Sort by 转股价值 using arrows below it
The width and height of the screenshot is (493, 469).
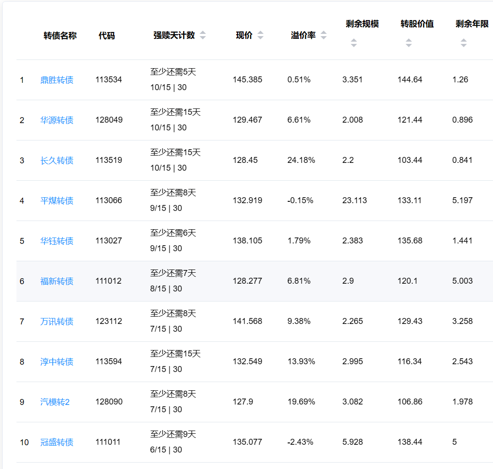coord(409,43)
